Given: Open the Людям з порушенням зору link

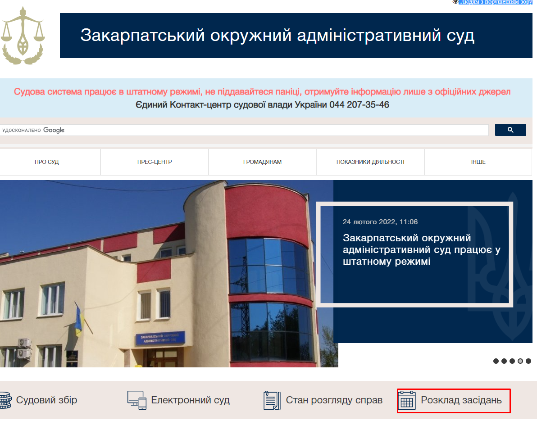Looking at the screenshot, I should point(496,2).
